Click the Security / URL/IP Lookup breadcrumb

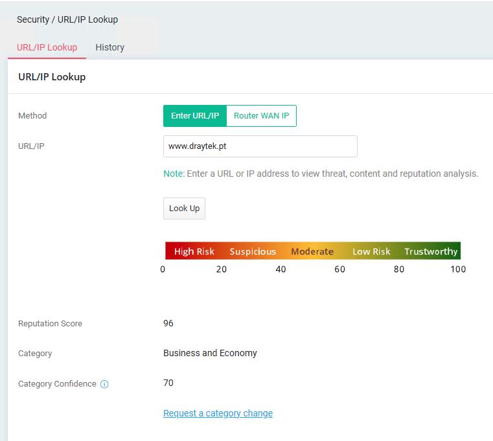click(67, 19)
